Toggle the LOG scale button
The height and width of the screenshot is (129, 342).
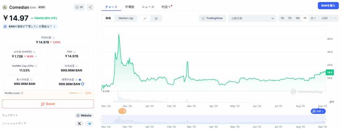coord(325,18)
